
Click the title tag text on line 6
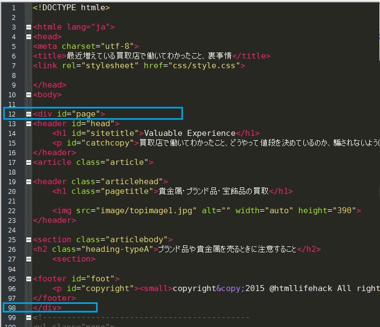tap(149, 56)
